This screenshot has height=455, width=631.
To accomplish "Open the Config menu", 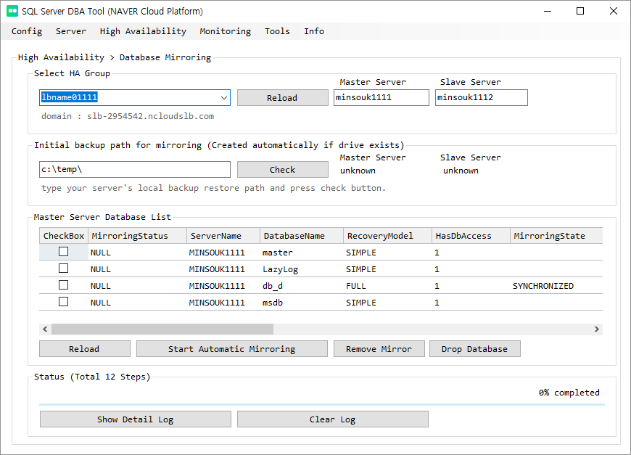I will (27, 31).
